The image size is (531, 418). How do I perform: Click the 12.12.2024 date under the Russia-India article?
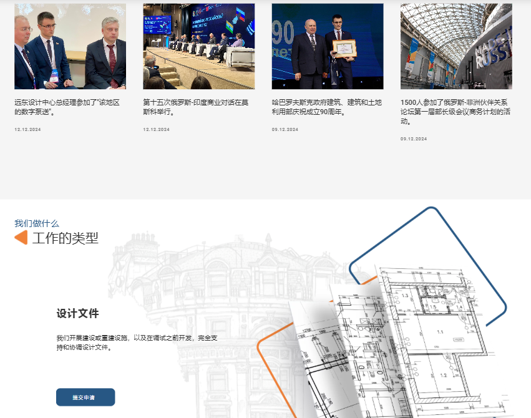156,130
